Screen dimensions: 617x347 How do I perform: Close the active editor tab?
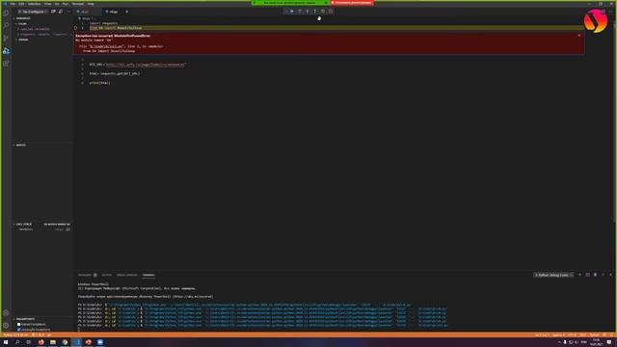click(x=126, y=12)
